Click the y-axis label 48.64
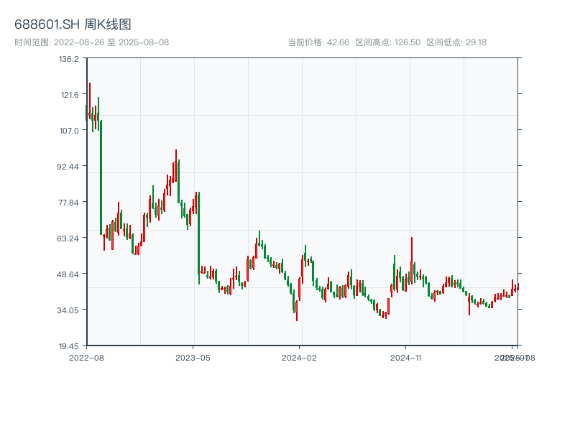The image size is (575, 431). click(x=68, y=274)
